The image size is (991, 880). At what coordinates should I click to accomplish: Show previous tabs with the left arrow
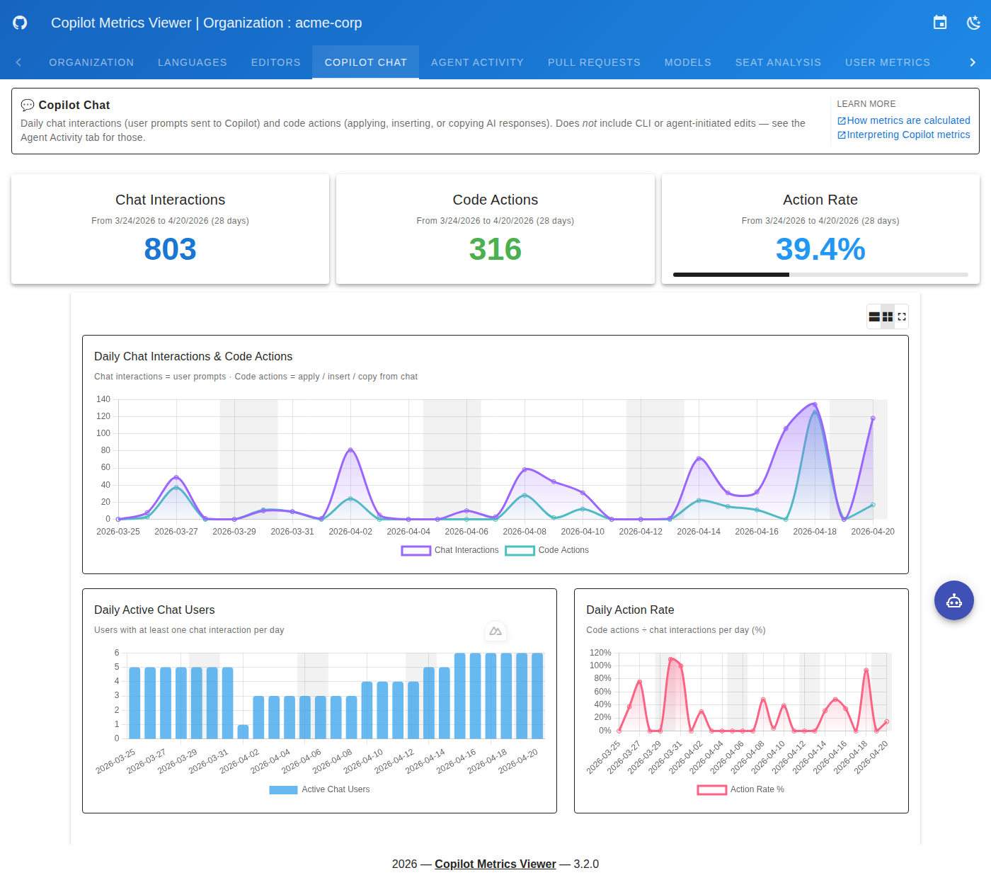click(x=18, y=62)
